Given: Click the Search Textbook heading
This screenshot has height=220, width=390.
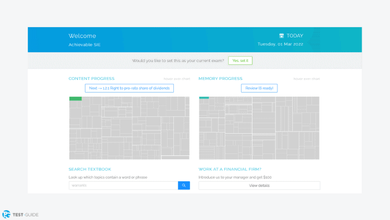Looking at the screenshot, I should (x=90, y=169).
